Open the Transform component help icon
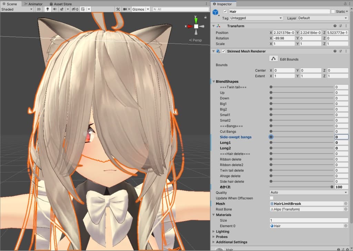353x251 pixels. (335, 26)
